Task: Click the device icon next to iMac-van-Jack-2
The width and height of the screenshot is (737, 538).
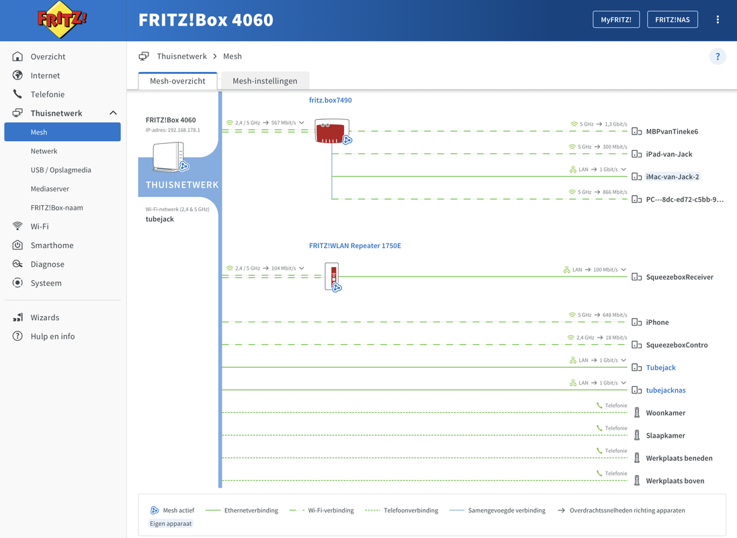Action: coord(636,177)
